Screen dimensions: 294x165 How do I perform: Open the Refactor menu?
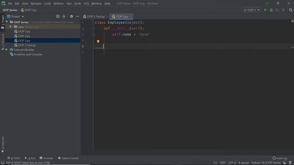coord(59,4)
